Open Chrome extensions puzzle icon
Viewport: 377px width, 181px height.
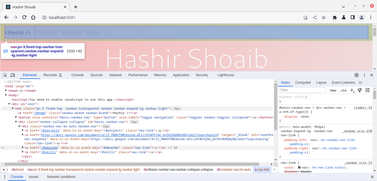point(335,17)
